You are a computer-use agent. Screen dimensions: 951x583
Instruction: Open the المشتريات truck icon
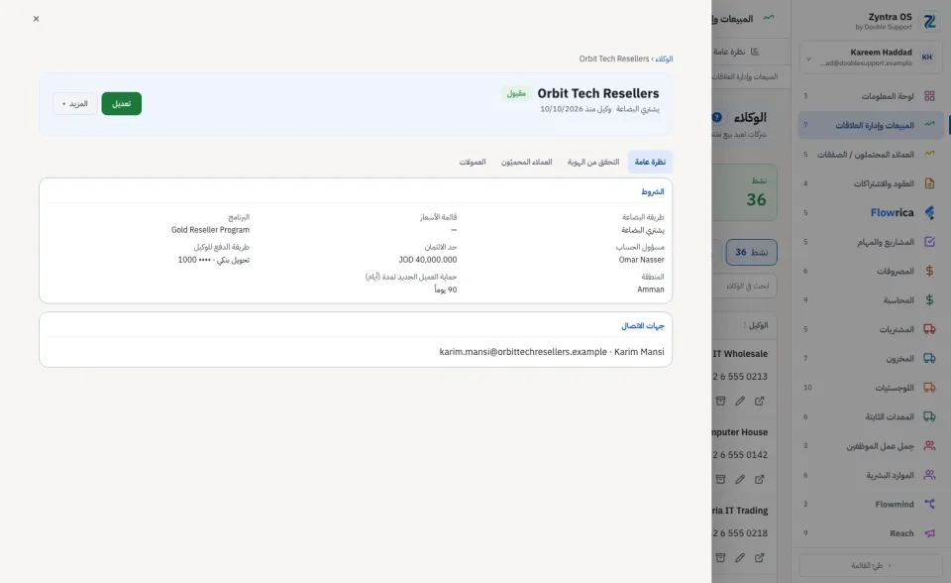[929, 329]
